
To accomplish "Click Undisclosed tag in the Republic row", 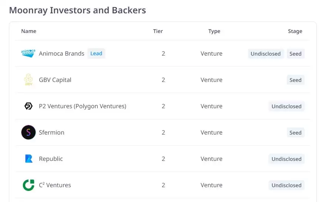I will pos(286,159).
